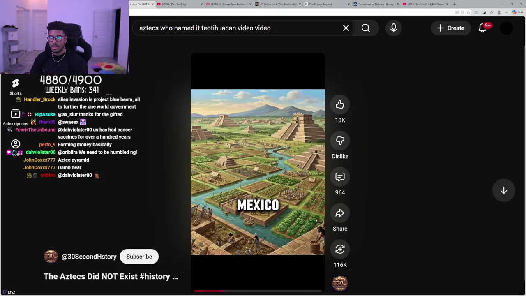Click the app/split icon in address bar
Viewport: 526px width, 296px height.
[457, 12]
